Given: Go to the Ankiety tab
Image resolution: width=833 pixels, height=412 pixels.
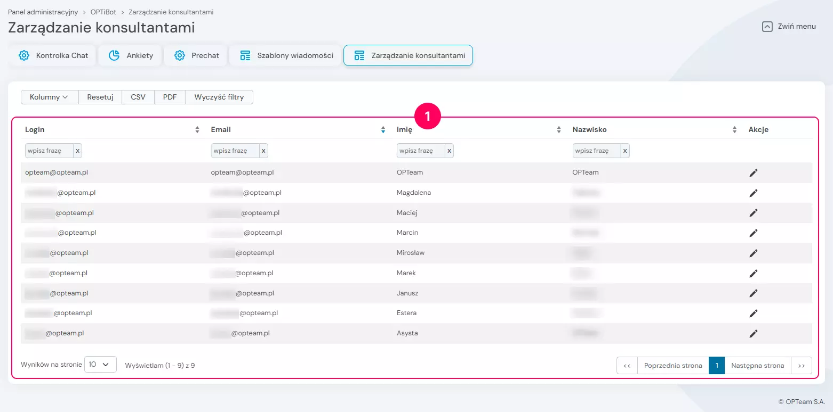Looking at the screenshot, I should (131, 55).
